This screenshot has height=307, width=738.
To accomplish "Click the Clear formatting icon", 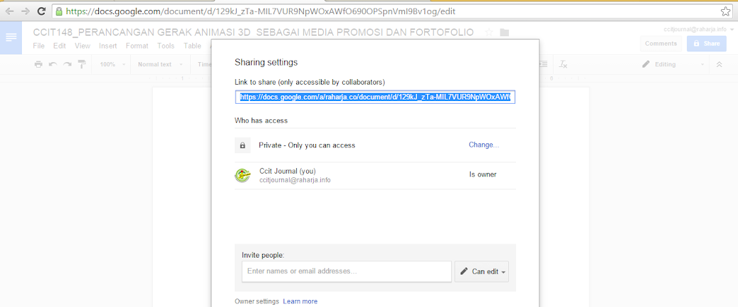I will coord(563,64).
